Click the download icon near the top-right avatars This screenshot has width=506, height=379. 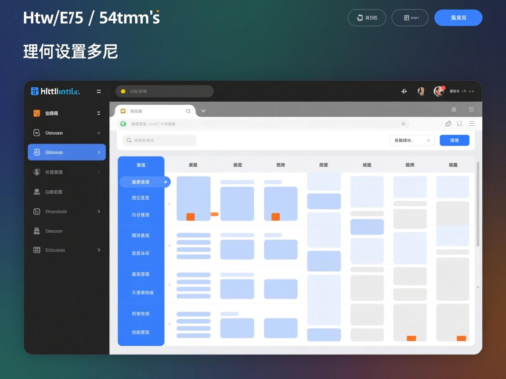(404, 91)
